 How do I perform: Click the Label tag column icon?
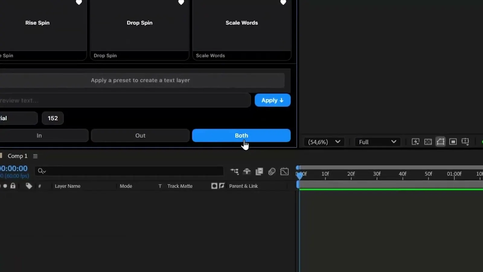(29, 186)
